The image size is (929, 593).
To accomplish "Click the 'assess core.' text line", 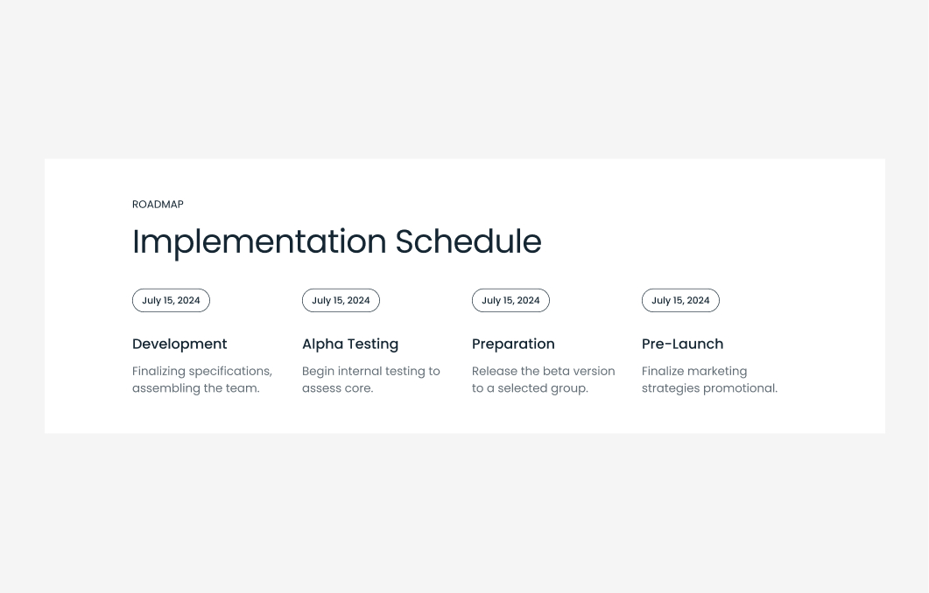I will click(337, 388).
